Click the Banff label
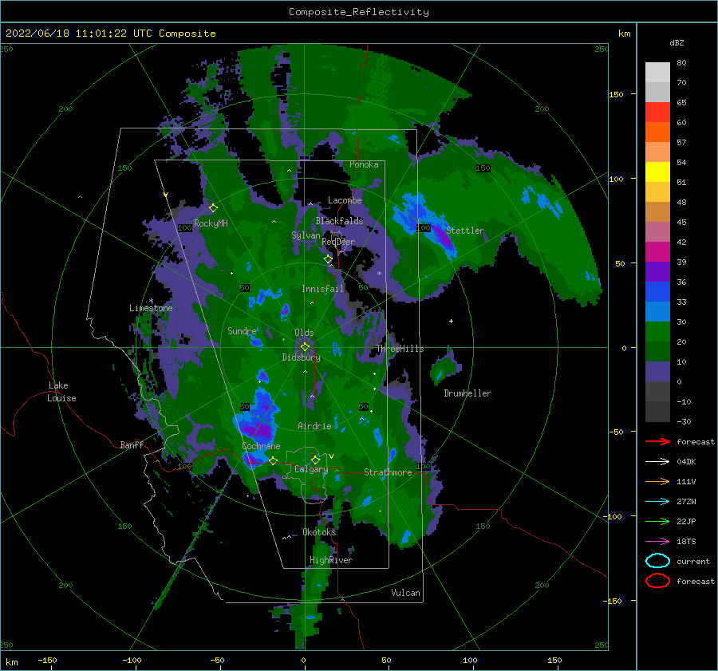The width and height of the screenshot is (718, 671). pyautogui.click(x=132, y=444)
